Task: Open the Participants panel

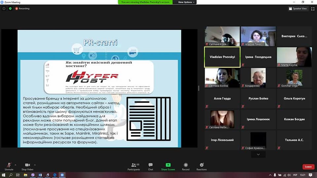Action: tap(133, 166)
